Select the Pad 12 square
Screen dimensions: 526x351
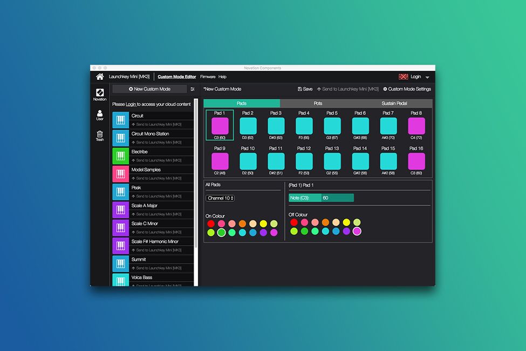pyautogui.click(x=304, y=161)
